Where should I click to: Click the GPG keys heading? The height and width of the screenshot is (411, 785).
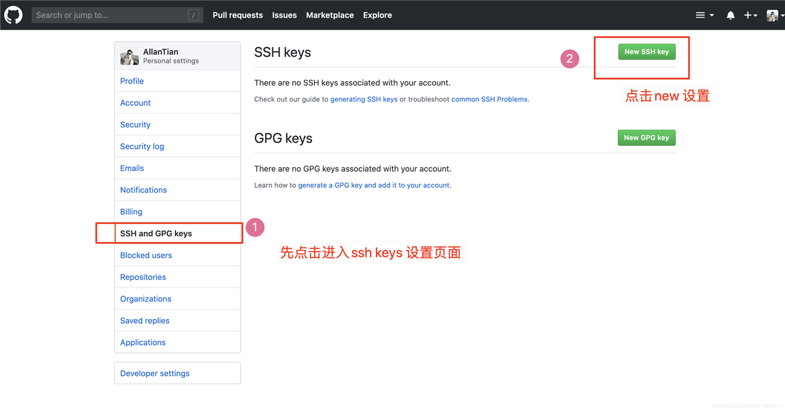[283, 138]
